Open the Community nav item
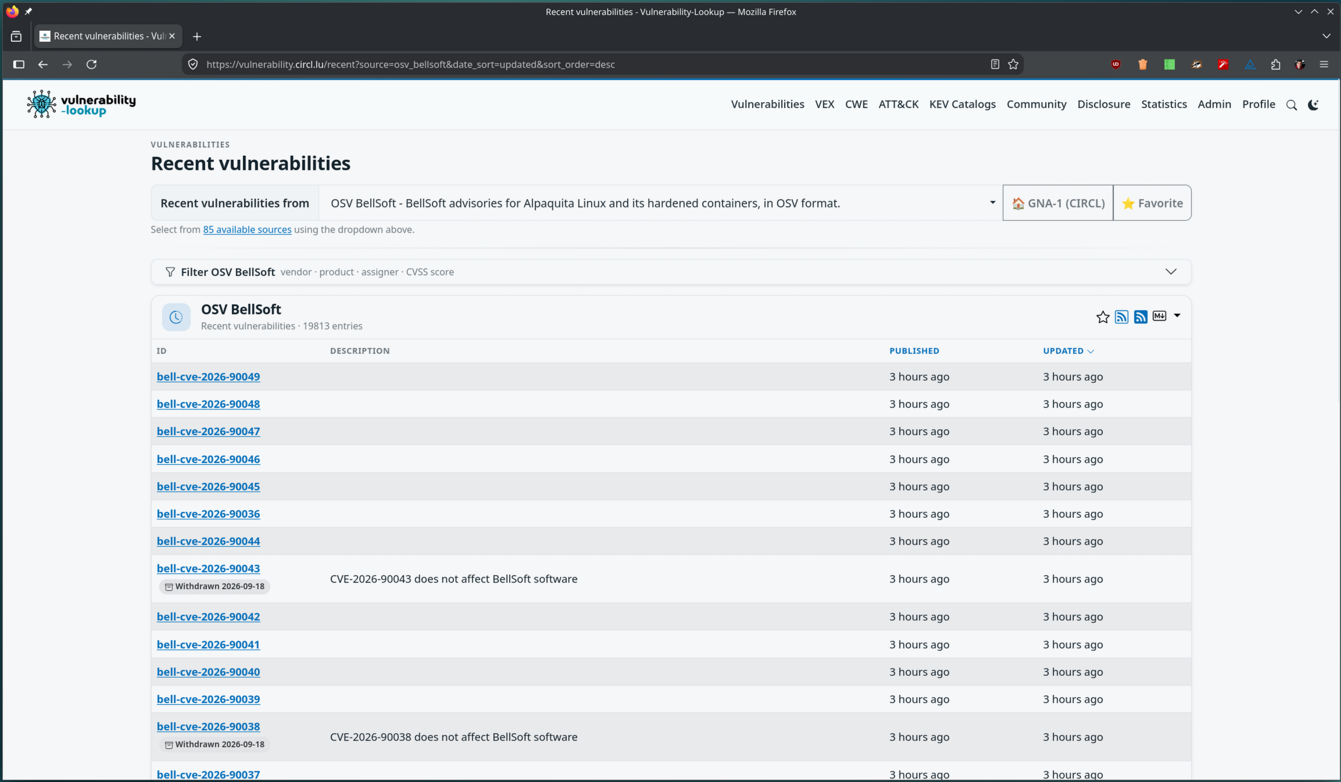The image size is (1341, 782). pos(1036,104)
